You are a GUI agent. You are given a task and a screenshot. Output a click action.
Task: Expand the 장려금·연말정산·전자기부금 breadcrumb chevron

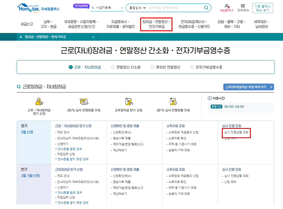tap(93, 37)
